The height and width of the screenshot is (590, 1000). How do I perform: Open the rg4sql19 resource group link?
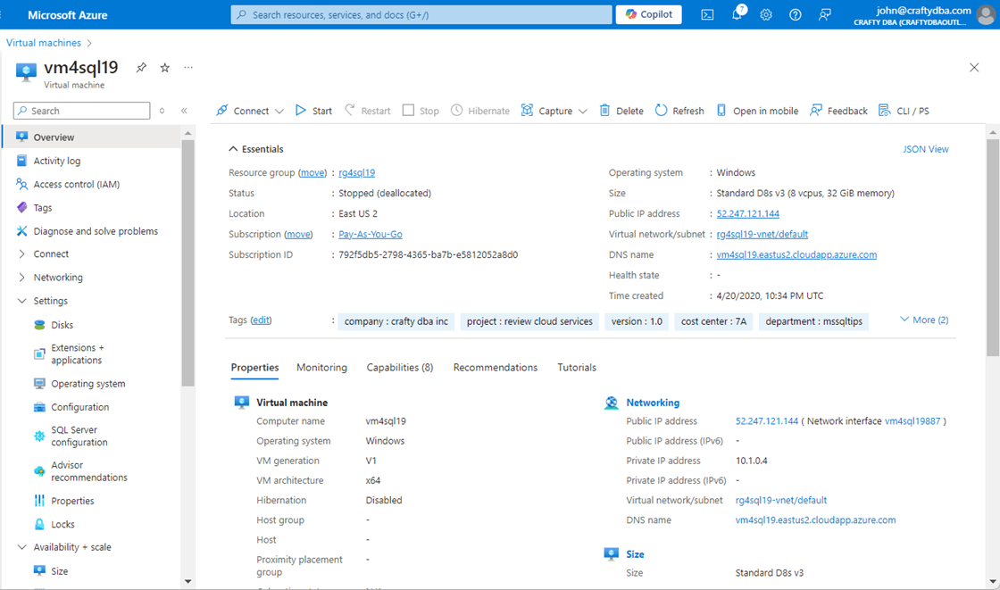click(356, 173)
